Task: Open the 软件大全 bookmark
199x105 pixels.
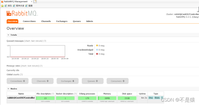Action: 18,6
